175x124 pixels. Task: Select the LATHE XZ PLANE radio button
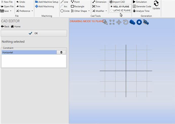tap(112, 10)
